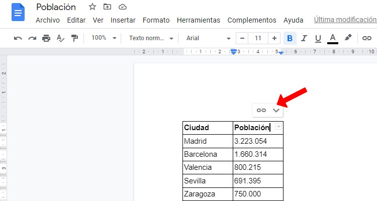This screenshot has width=377, height=201.
Task: Toggle italic formatting
Action: point(304,38)
